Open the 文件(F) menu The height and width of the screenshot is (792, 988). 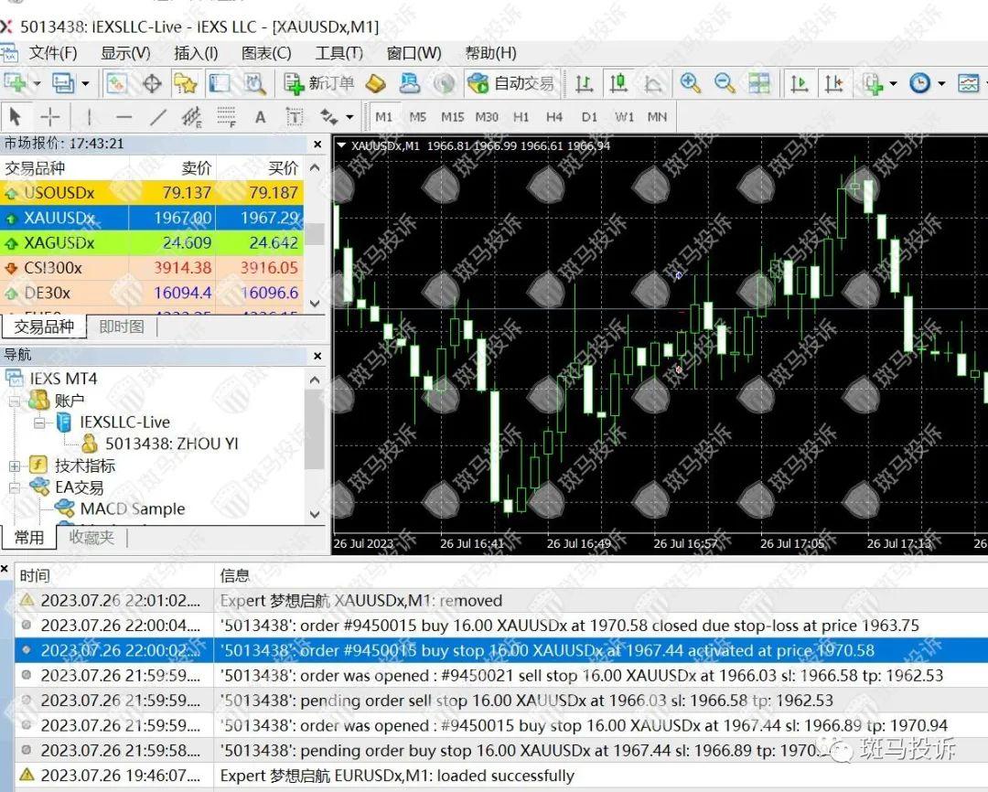(x=52, y=53)
